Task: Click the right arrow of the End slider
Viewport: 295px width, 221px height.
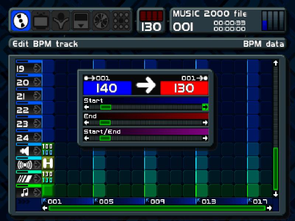Action: 205,123
